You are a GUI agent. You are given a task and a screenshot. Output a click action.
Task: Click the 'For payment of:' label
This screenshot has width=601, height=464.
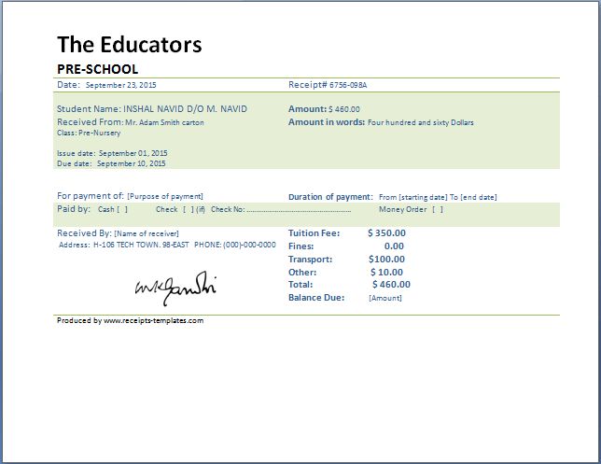91,196
